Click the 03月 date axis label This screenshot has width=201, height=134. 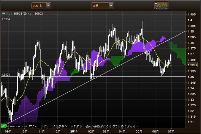[106, 132]
